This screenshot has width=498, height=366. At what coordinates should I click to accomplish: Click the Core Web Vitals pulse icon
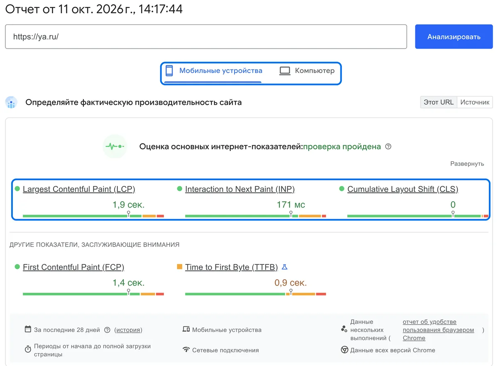coord(115,146)
